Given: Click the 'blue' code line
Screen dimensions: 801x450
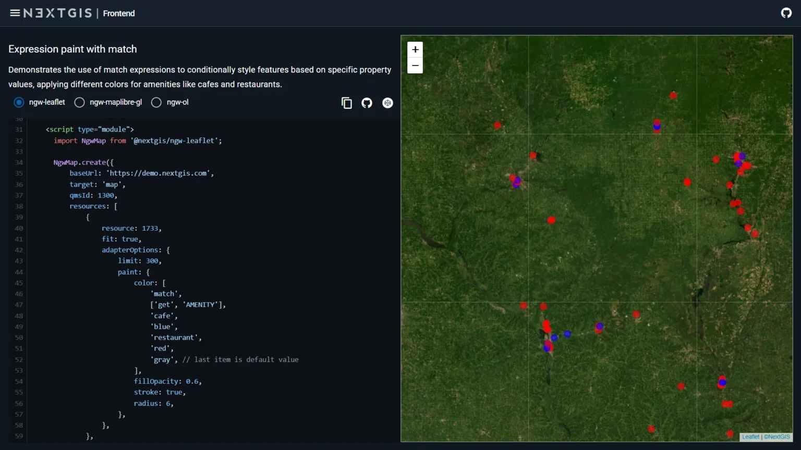Looking at the screenshot, I should coord(164,327).
